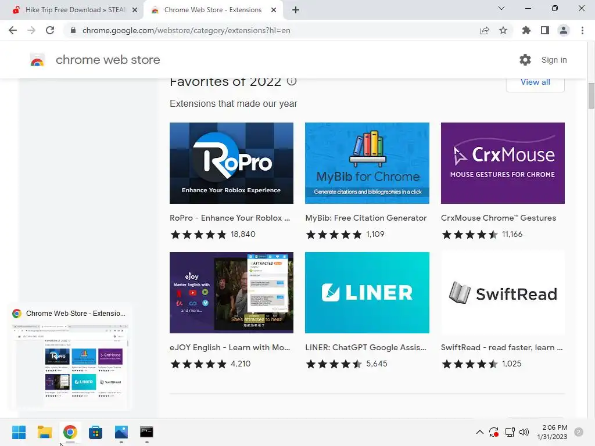
Task: Open the eJOY English tile image
Action: pyautogui.click(x=231, y=293)
